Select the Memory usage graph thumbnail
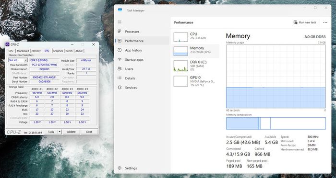Image resolution: width=336 pixels, height=178 pixels. (x=180, y=51)
